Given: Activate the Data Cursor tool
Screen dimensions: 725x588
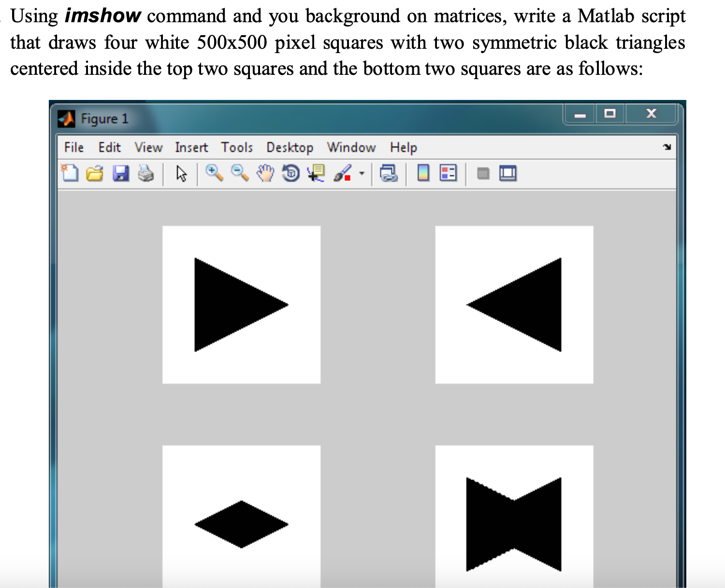Looking at the screenshot, I should pyautogui.click(x=317, y=174).
